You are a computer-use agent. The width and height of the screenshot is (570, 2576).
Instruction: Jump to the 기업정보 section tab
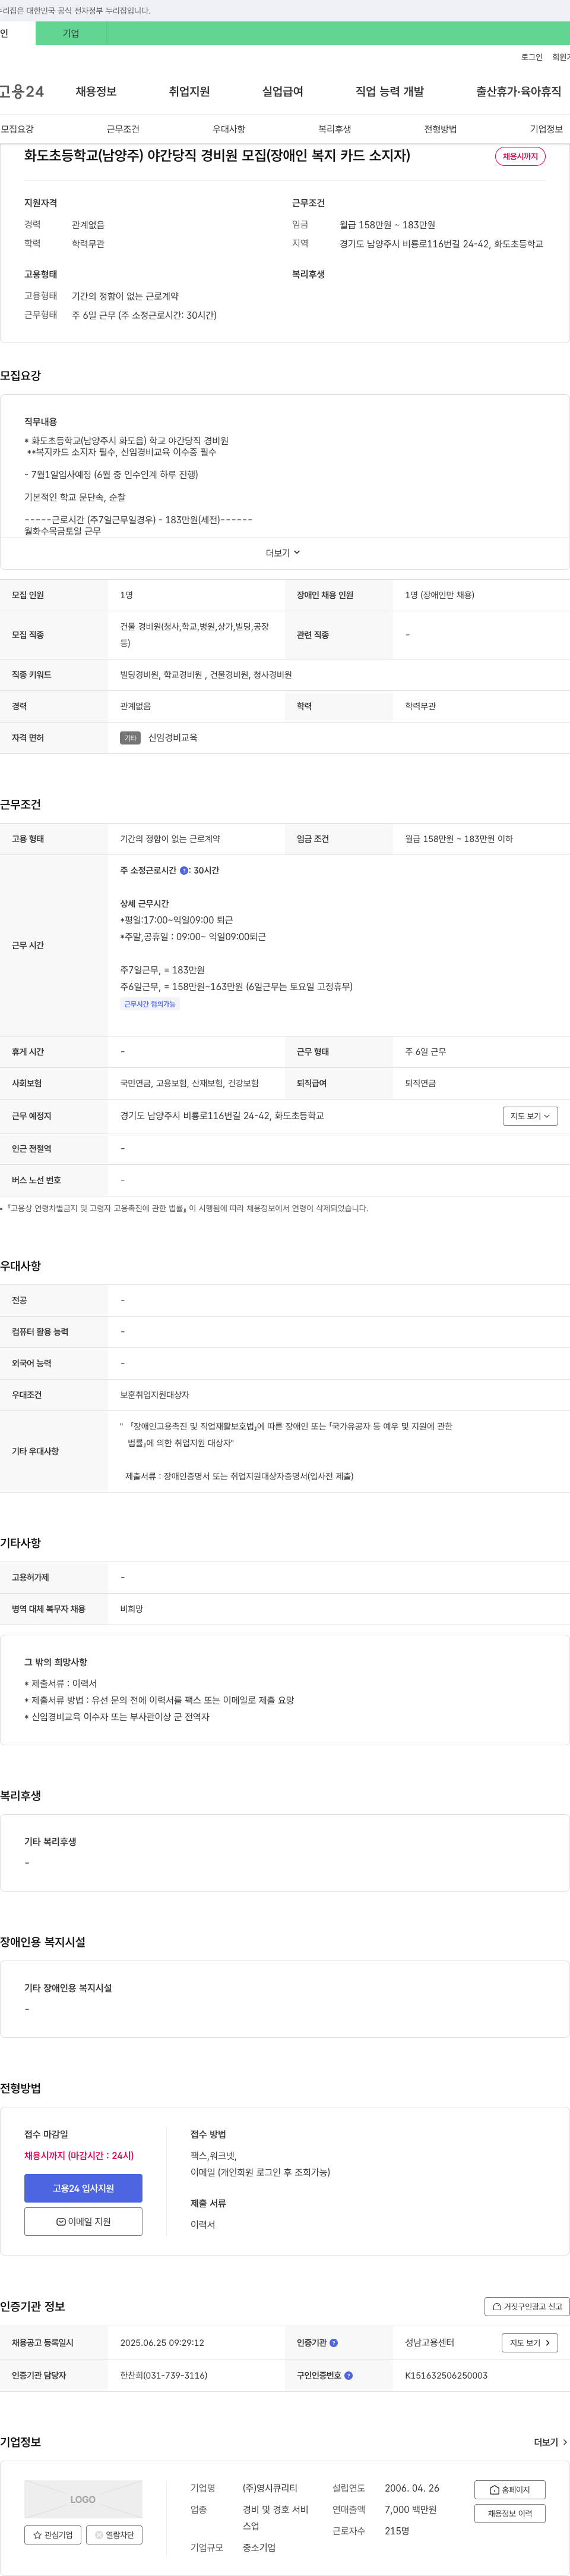[546, 129]
